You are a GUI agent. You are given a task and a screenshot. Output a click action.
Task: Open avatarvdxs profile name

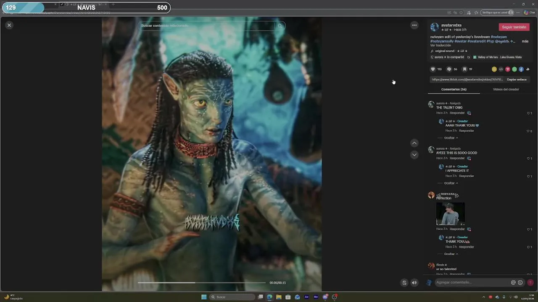click(x=451, y=25)
